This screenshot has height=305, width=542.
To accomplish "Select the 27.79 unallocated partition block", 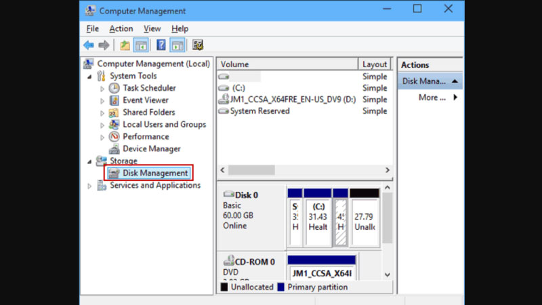I will 364,217.
